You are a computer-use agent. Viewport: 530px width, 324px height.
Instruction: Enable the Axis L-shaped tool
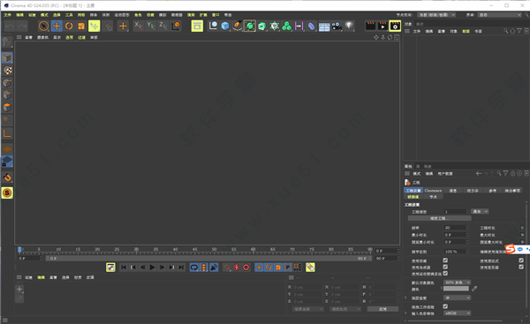pyautogui.click(x=7, y=134)
